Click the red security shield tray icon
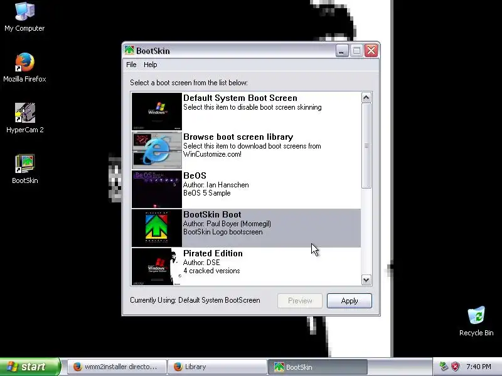Screen dimensions: 502x376 click(x=456, y=367)
